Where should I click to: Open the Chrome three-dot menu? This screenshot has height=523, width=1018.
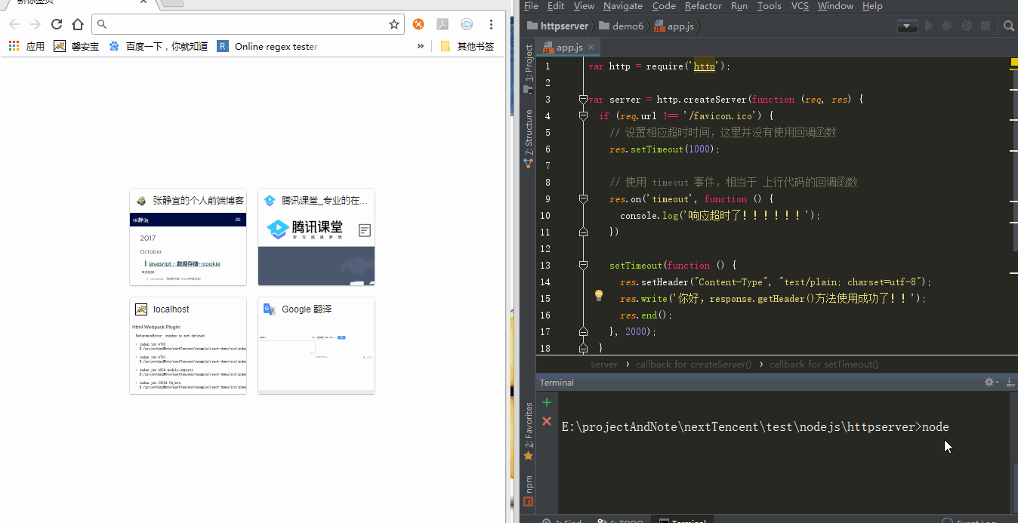click(491, 24)
